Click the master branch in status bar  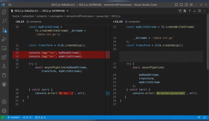click(14, 117)
